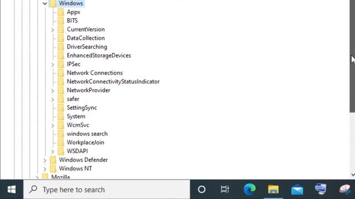This screenshot has width=355, height=199.
Task: Click the DriverSearching folder icon
Action: click(x=61, y=46)
